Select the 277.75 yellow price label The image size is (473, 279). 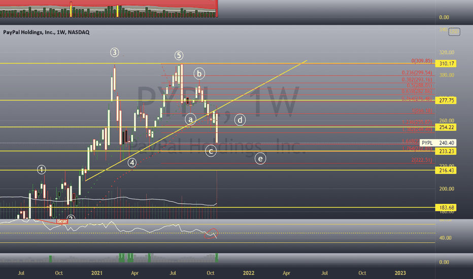(x=446, y=100)
